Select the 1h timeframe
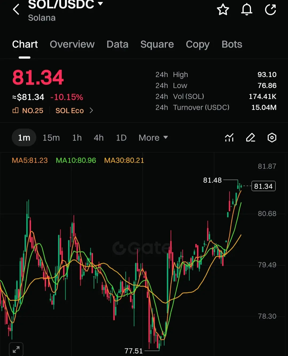Image resolution: width=288 pixels, height=356 pixels. pos(77,138)
